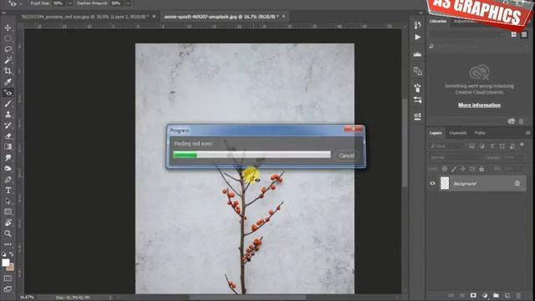This screenshot has width=535, height=301.
Task: Toggle Quick Mask mode
Action: point(8,278)
